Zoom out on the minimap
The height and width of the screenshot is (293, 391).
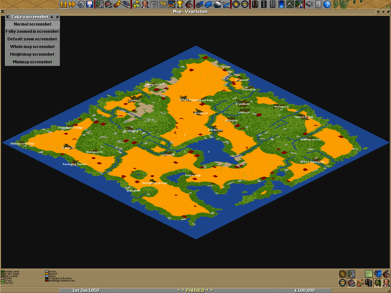343,283
